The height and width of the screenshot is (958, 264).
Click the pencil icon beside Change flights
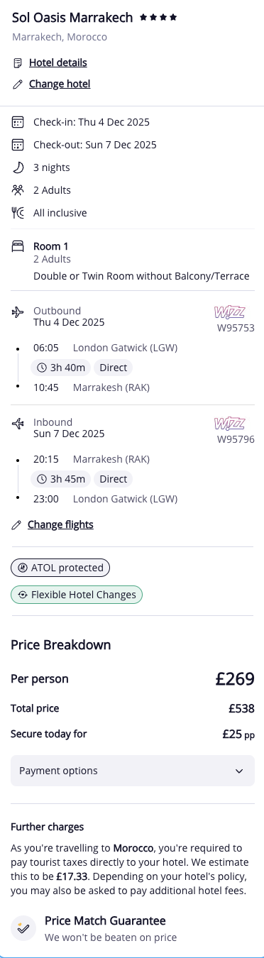(17, 525)
